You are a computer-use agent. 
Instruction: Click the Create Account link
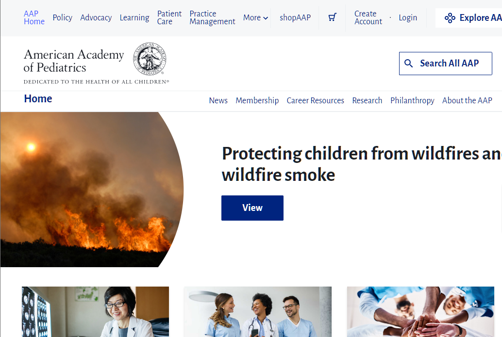[368, 17]
